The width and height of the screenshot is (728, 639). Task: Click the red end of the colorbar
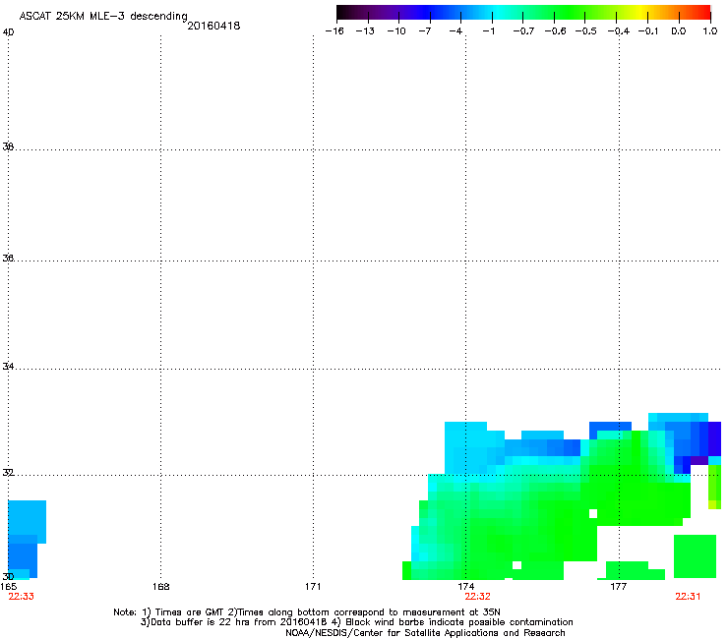(x=701, y=12)
